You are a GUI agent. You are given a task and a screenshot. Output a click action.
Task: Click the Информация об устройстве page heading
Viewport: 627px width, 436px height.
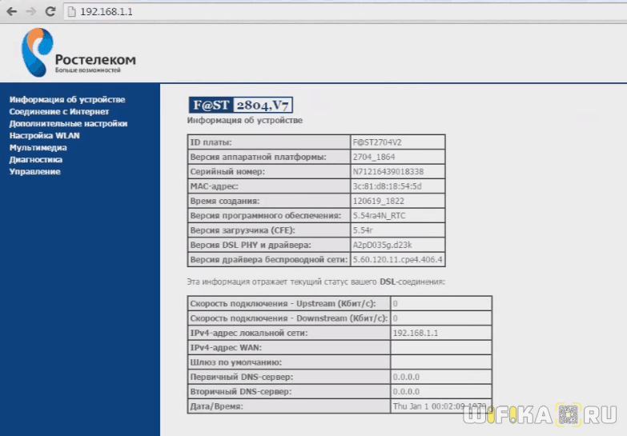(x=245, y=120)
